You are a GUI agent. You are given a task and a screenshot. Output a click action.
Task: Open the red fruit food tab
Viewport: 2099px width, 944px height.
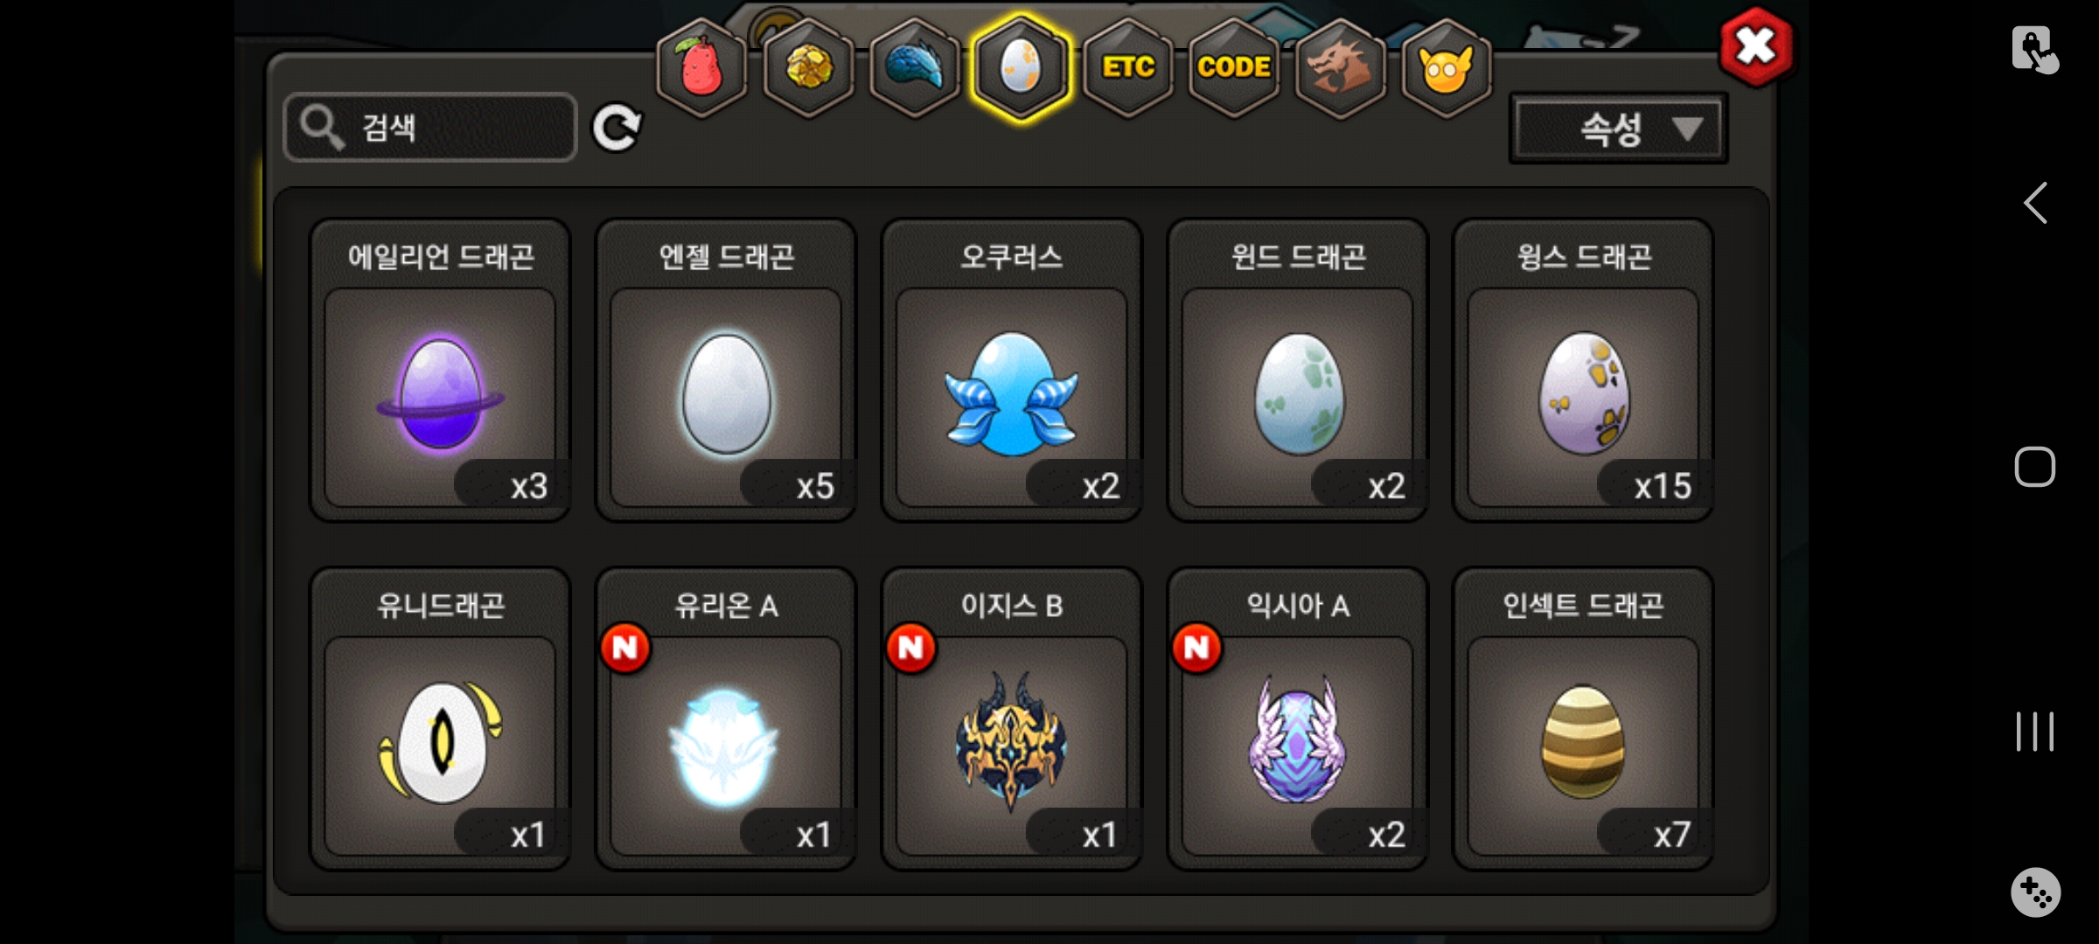[x=701, y=67]
